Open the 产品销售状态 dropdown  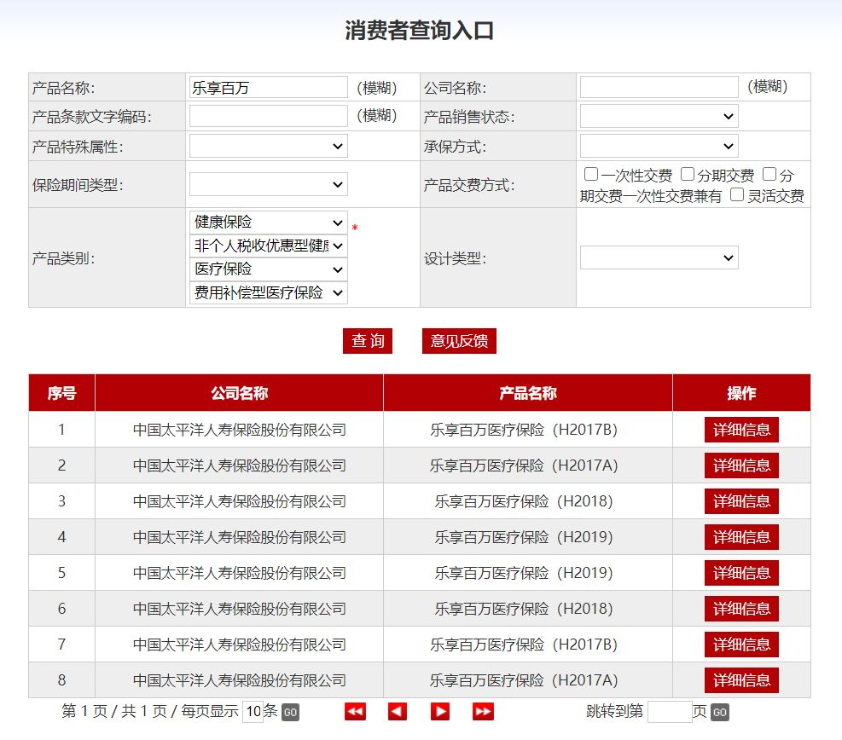[x=659, y=116]
